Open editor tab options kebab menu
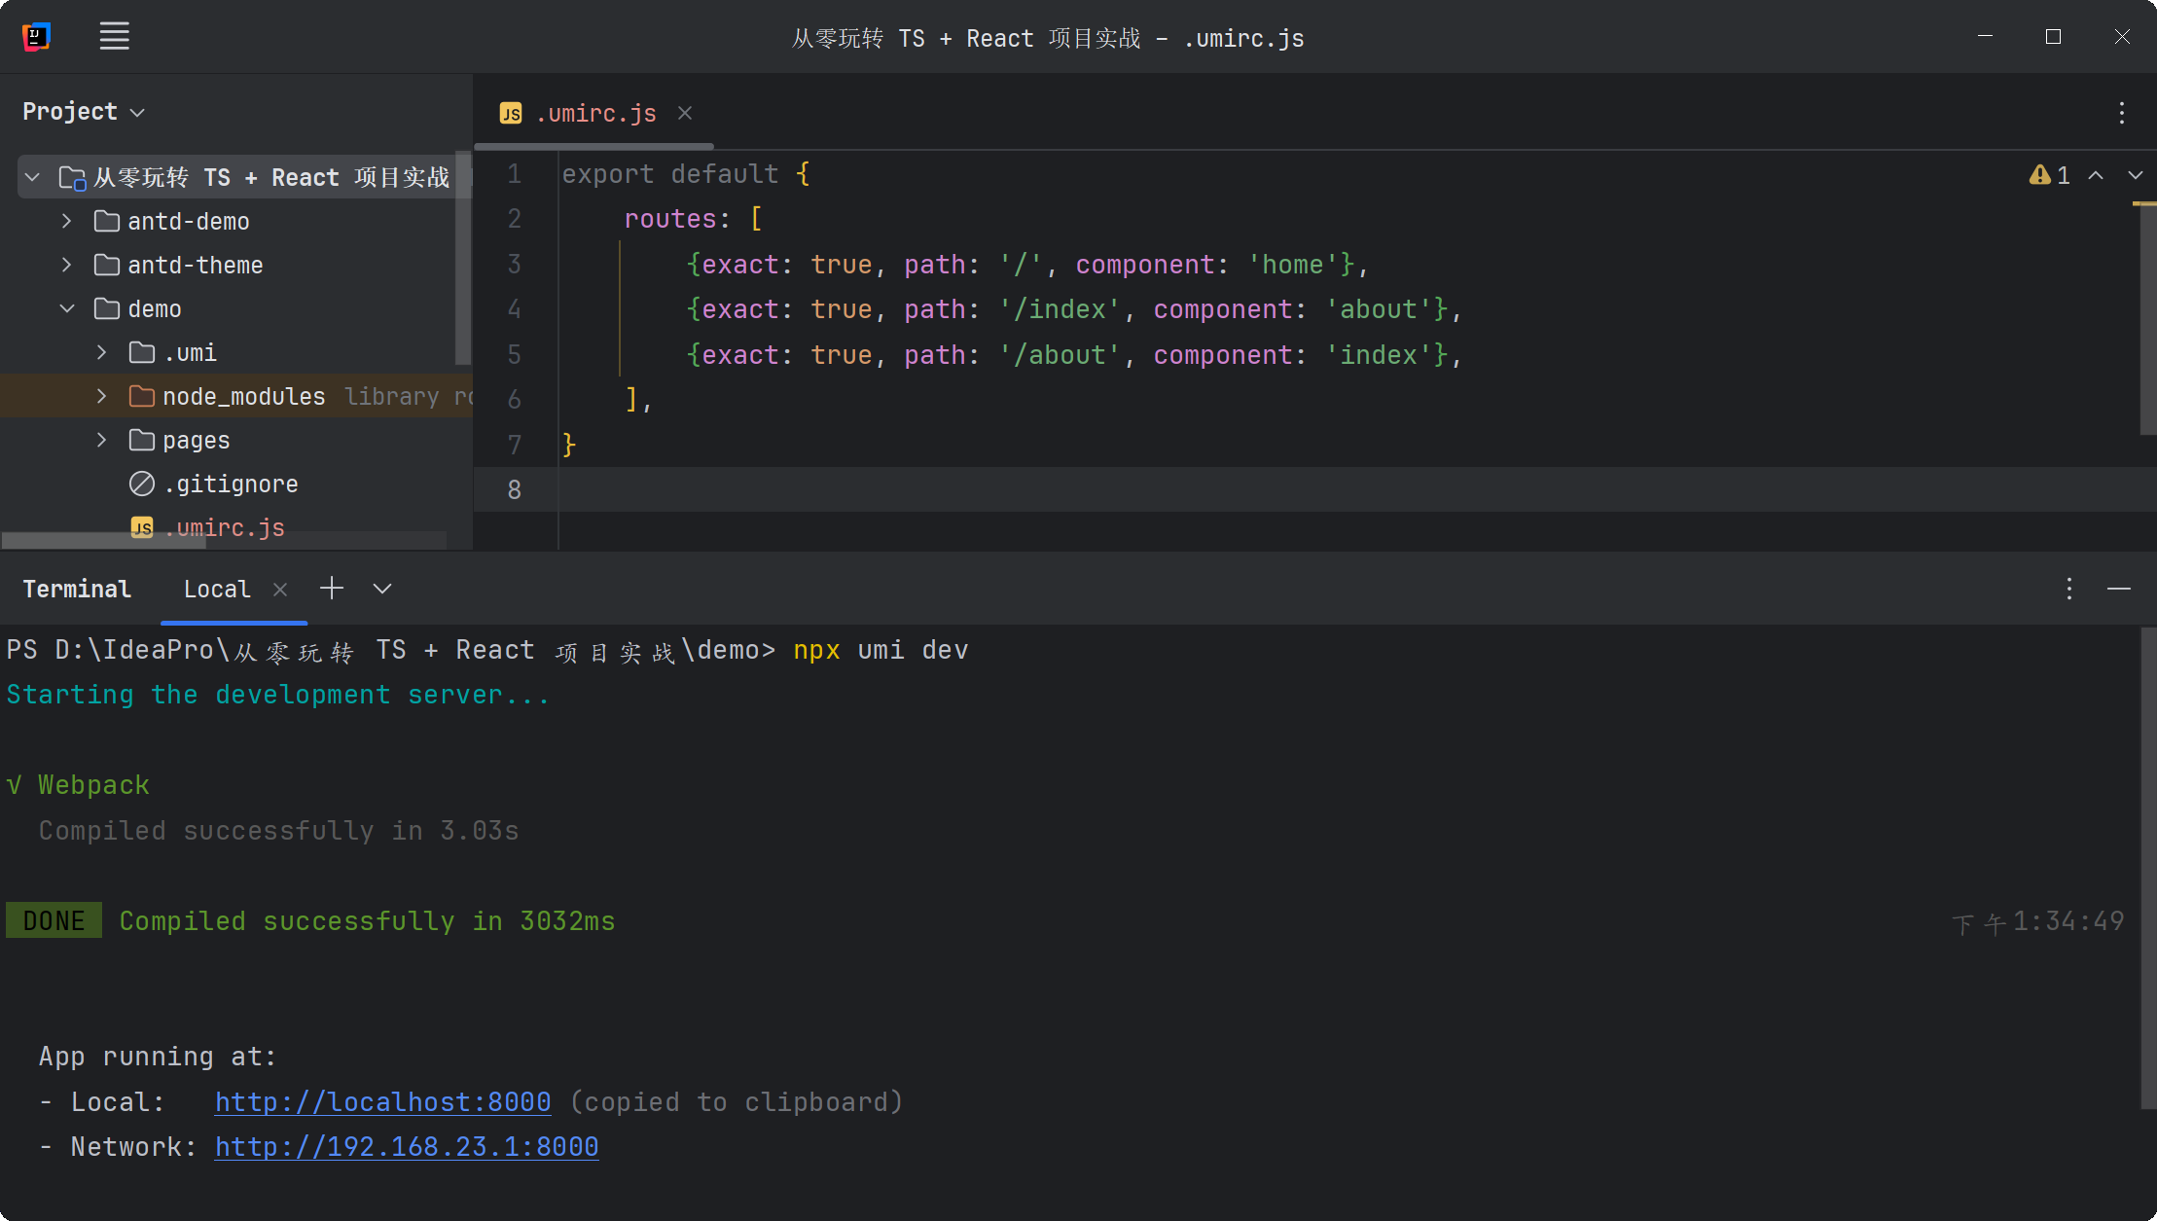 point(2121,113)
